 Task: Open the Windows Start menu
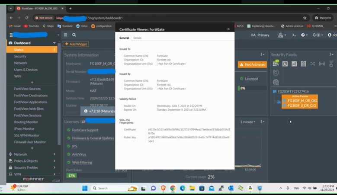(85, 188)
